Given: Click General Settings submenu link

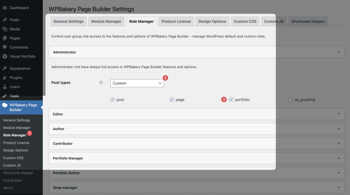Looking at the screenshot, I should [16, 120].
